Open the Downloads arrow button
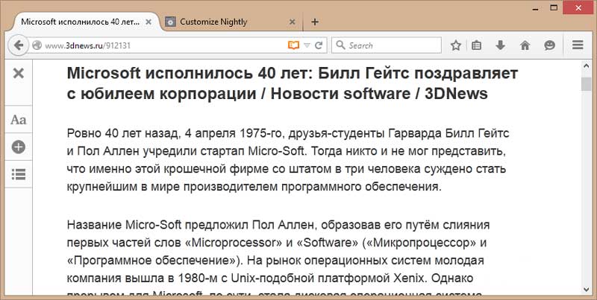 500,45
